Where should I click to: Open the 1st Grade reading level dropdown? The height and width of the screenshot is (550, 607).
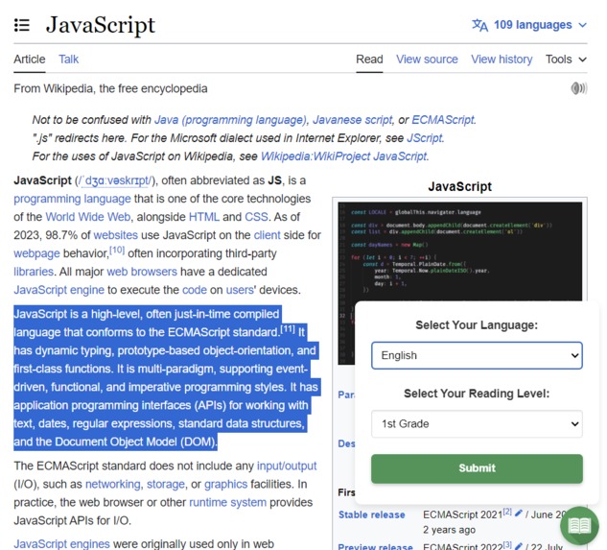(477, 424)
